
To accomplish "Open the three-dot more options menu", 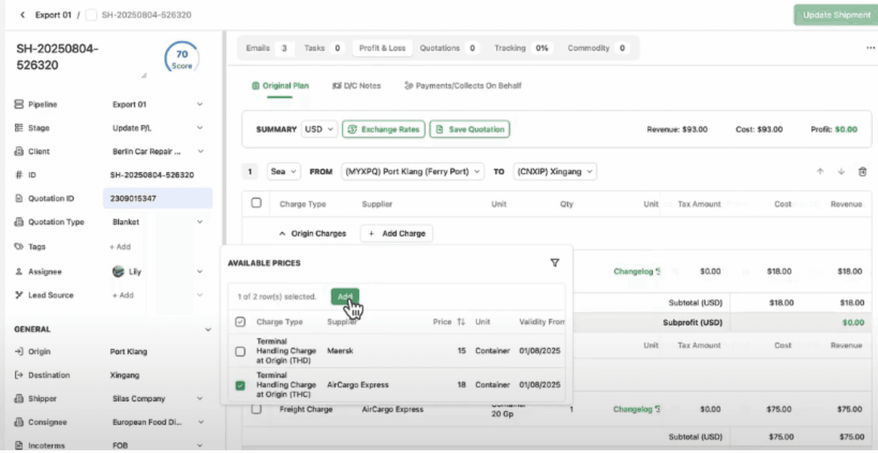I will coord(870,48).
